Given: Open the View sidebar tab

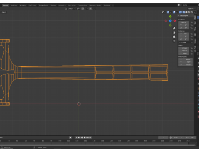Looking at the screenshot, I should 195,29.
